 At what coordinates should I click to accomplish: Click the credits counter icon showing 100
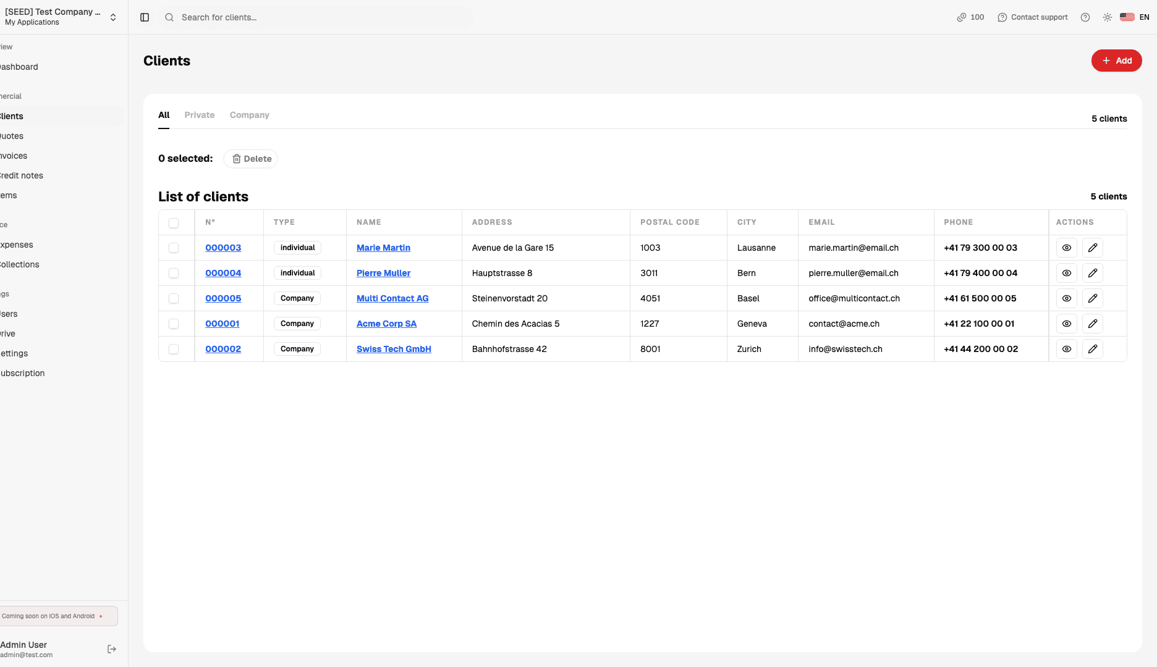click(960, 17)
